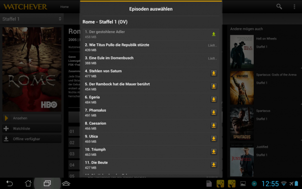Select background episode row 02

point(74,143)
